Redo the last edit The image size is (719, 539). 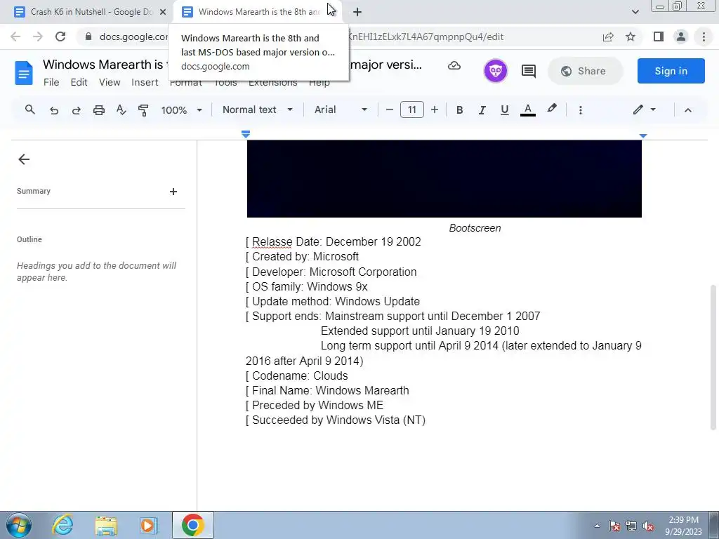click(x=76, y=110)
